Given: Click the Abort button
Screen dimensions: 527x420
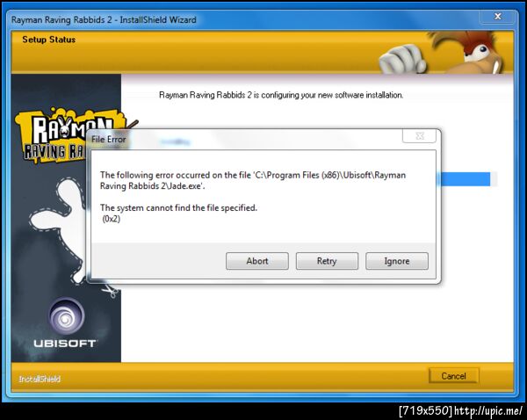Looking at the screenshot, I should click(257, 261).
